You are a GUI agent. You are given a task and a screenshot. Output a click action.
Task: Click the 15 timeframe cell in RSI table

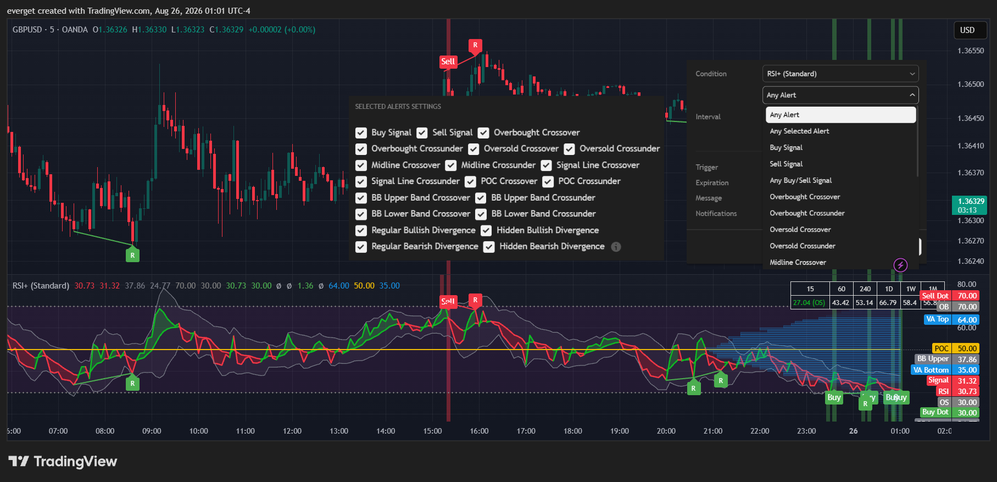tap(810, 289)
